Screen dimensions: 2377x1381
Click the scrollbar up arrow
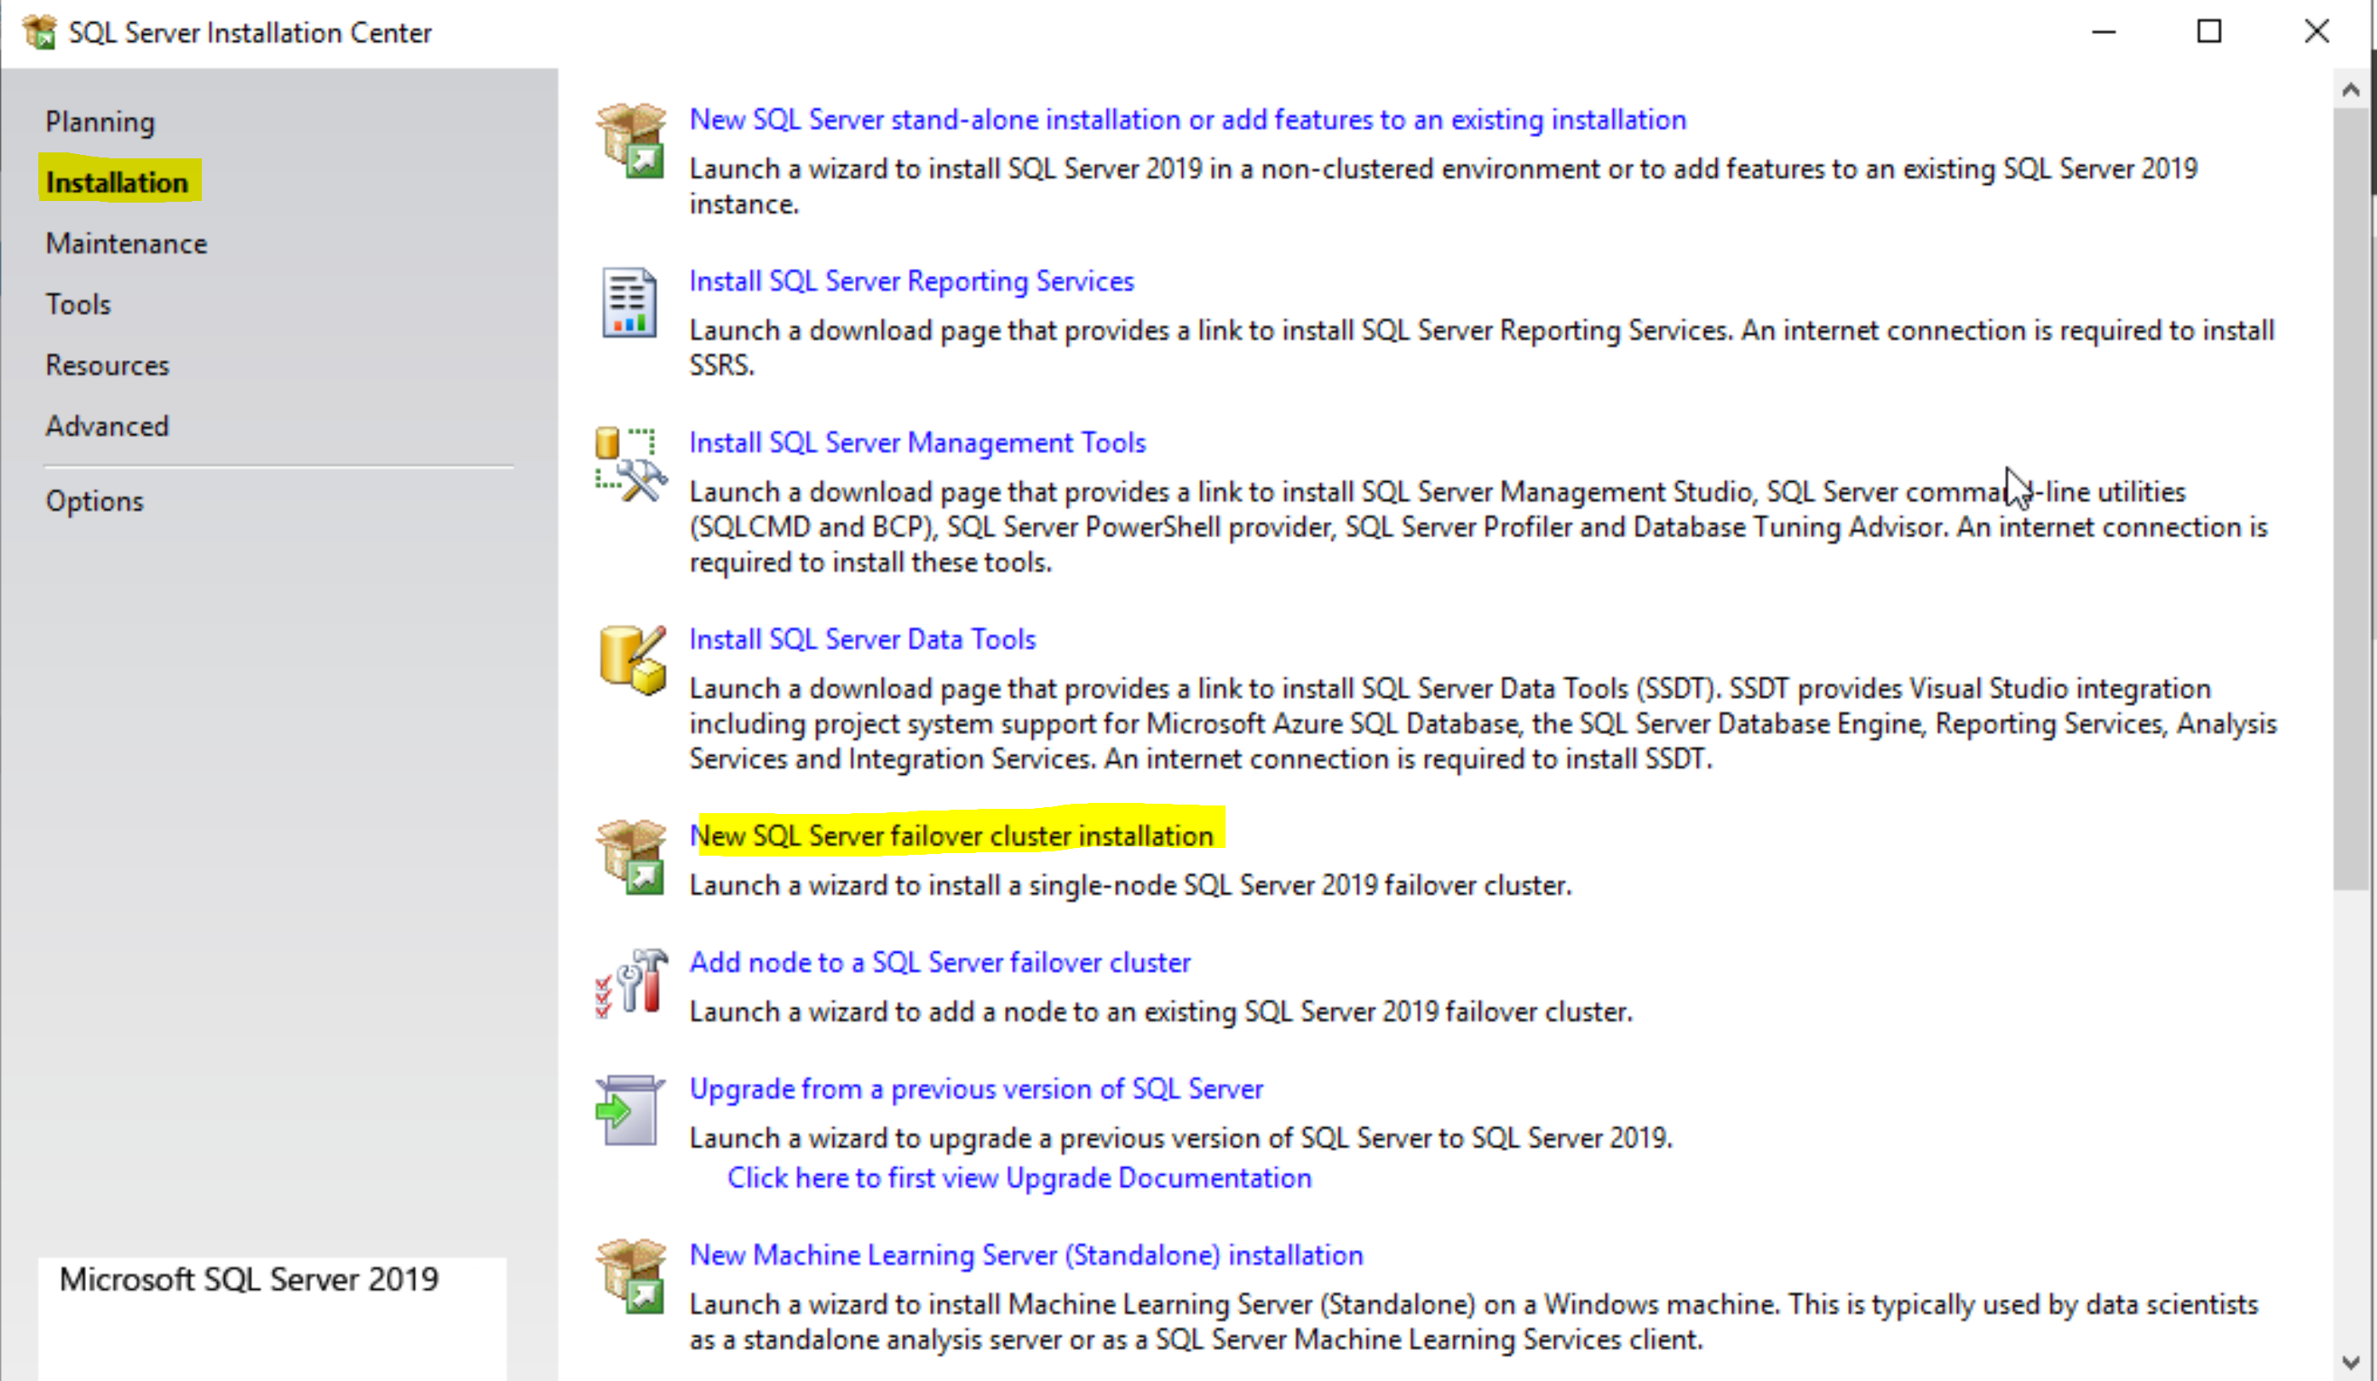2351,89
